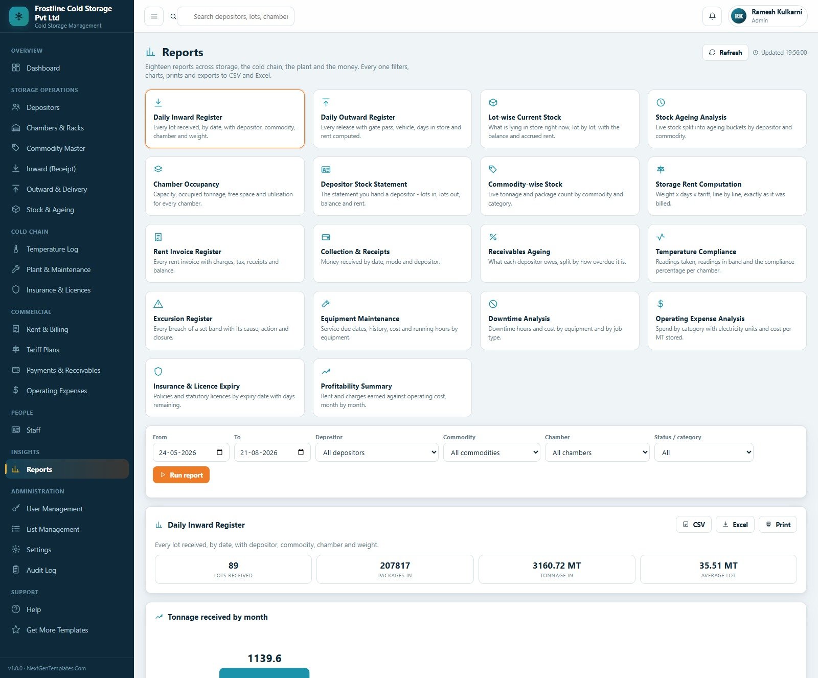Open the Stock Ageing Analysis card

click(727, 119)
